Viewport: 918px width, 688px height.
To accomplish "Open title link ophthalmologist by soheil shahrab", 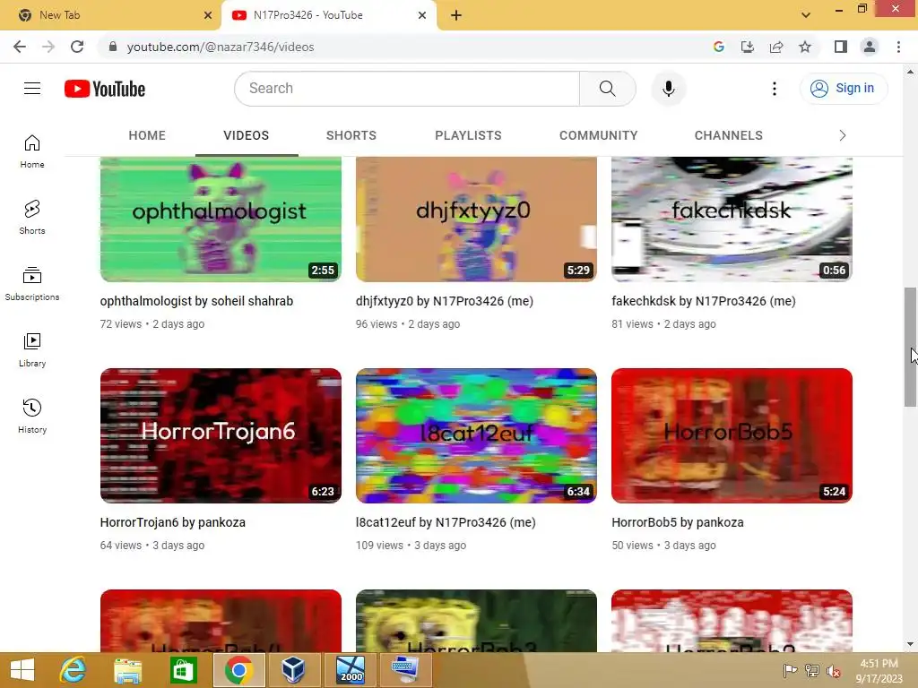I will tap(196, 301).
